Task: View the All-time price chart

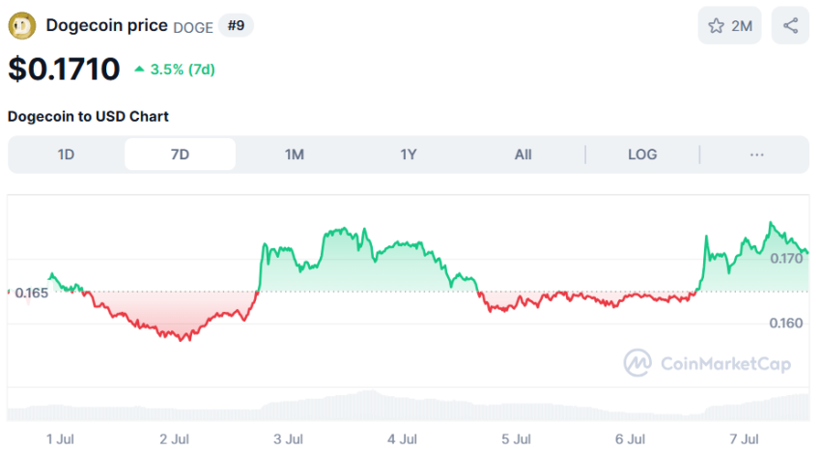Action: click(x=524, y=155)
